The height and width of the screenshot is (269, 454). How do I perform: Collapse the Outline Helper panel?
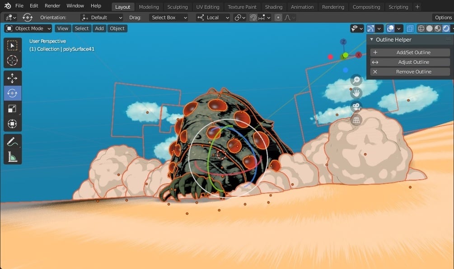371,40
